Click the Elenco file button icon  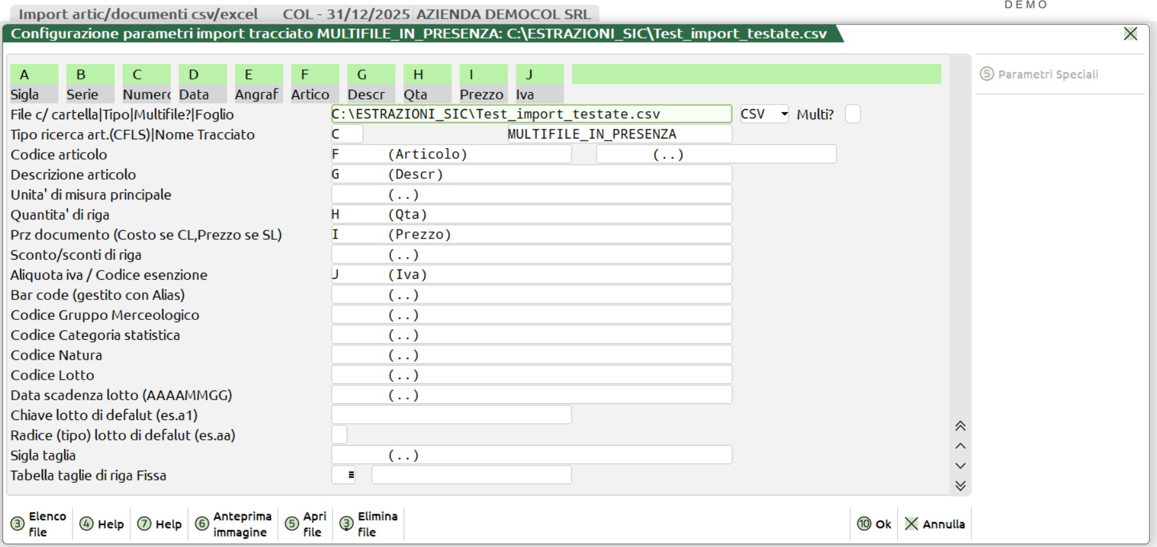click(x=18, y=524)
